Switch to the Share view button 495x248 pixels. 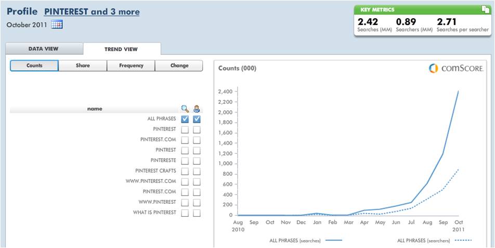tap(83, 66)
